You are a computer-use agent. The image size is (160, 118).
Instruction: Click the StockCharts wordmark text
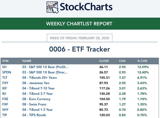click(86, 7)
